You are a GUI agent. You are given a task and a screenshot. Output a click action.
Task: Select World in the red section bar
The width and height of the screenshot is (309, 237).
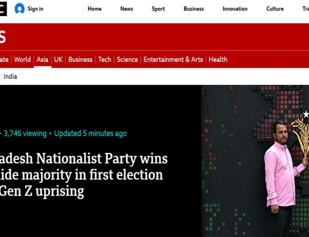click(x=22, y=59)
